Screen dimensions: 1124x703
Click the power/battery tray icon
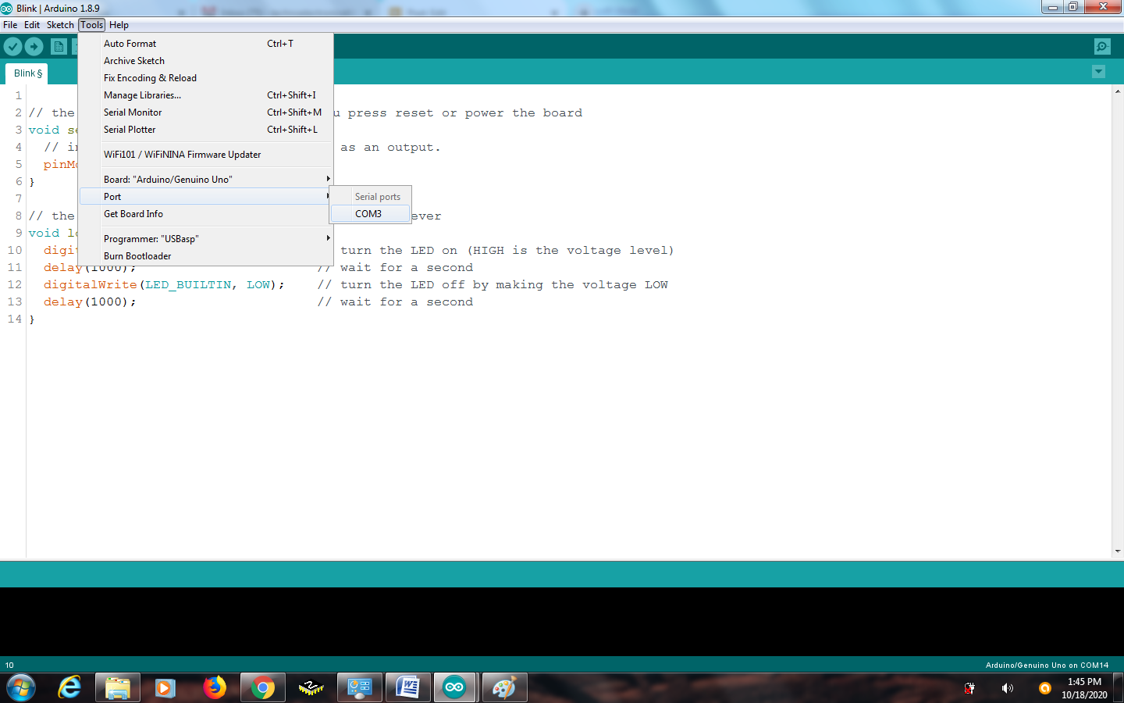(x=969, y=688)
